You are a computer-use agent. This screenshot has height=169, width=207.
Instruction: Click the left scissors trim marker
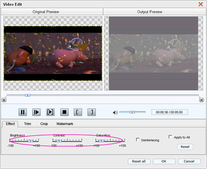[x=4, y=100]
